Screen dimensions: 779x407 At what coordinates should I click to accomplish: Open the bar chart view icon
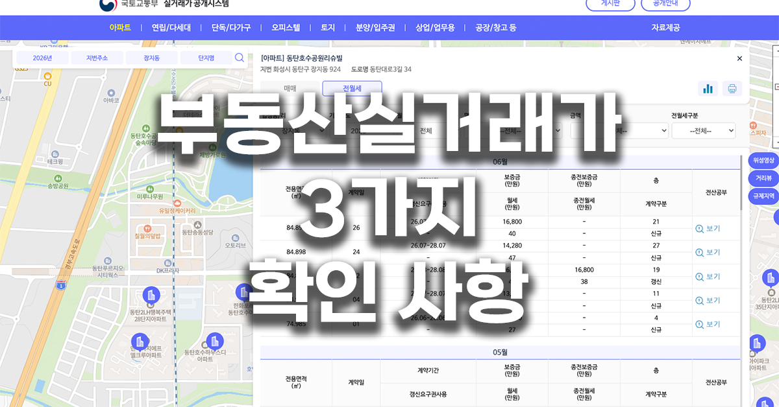click(x=708, y=89)
